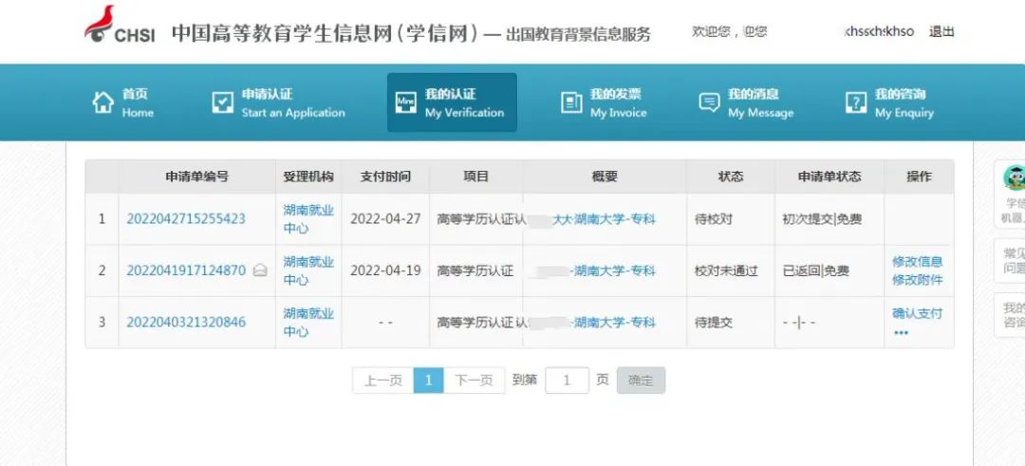The height and width of the screenshot is (466, 1025).
Task: Click username khsschskhso in header
Action: point(879,31)
